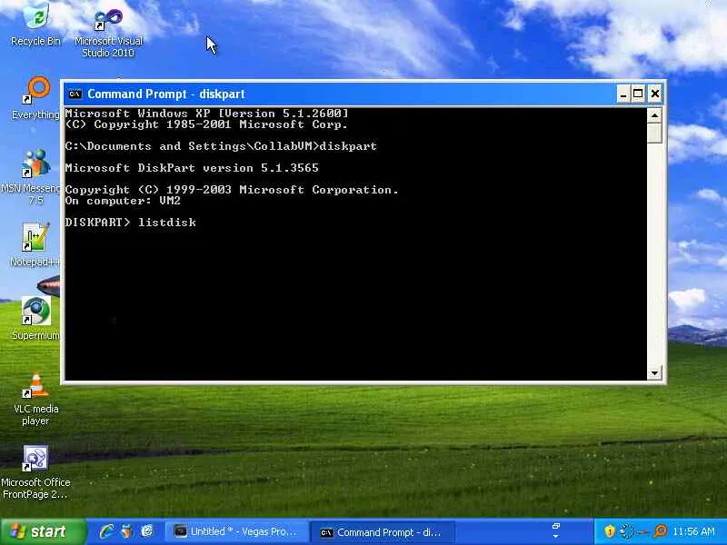Click the '(C) Copyright 1985-2001 Microsoft Corp.' line

point(206,124)
